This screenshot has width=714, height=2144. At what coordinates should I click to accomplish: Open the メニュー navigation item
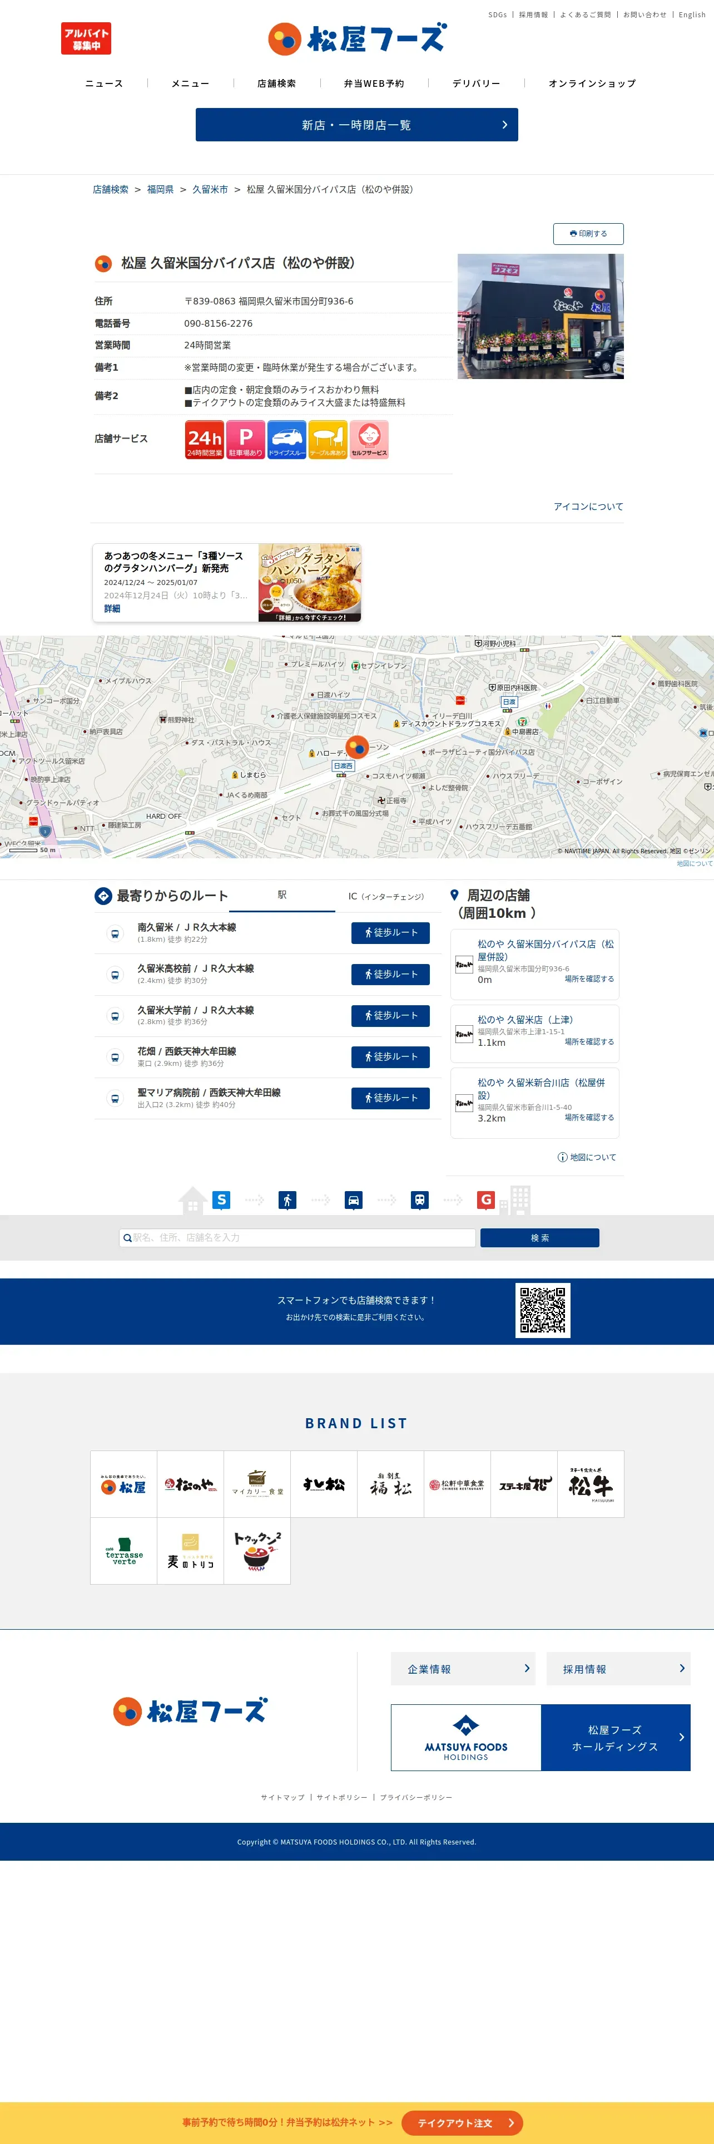190,83
